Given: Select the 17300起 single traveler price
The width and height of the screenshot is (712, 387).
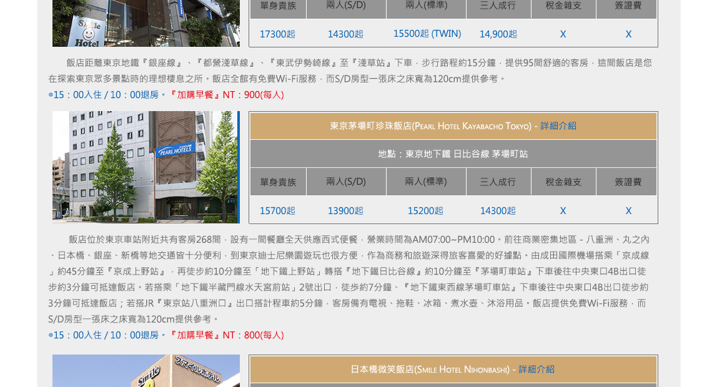Looking at the screenshot, I should coord(277,34).
